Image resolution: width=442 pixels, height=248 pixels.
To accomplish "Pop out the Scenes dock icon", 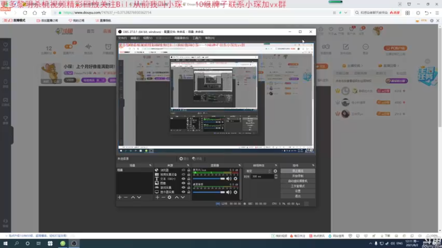I will click(150, 165).
